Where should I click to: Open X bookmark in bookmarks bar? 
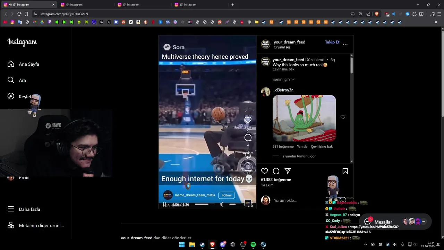[x=109, y=22]
